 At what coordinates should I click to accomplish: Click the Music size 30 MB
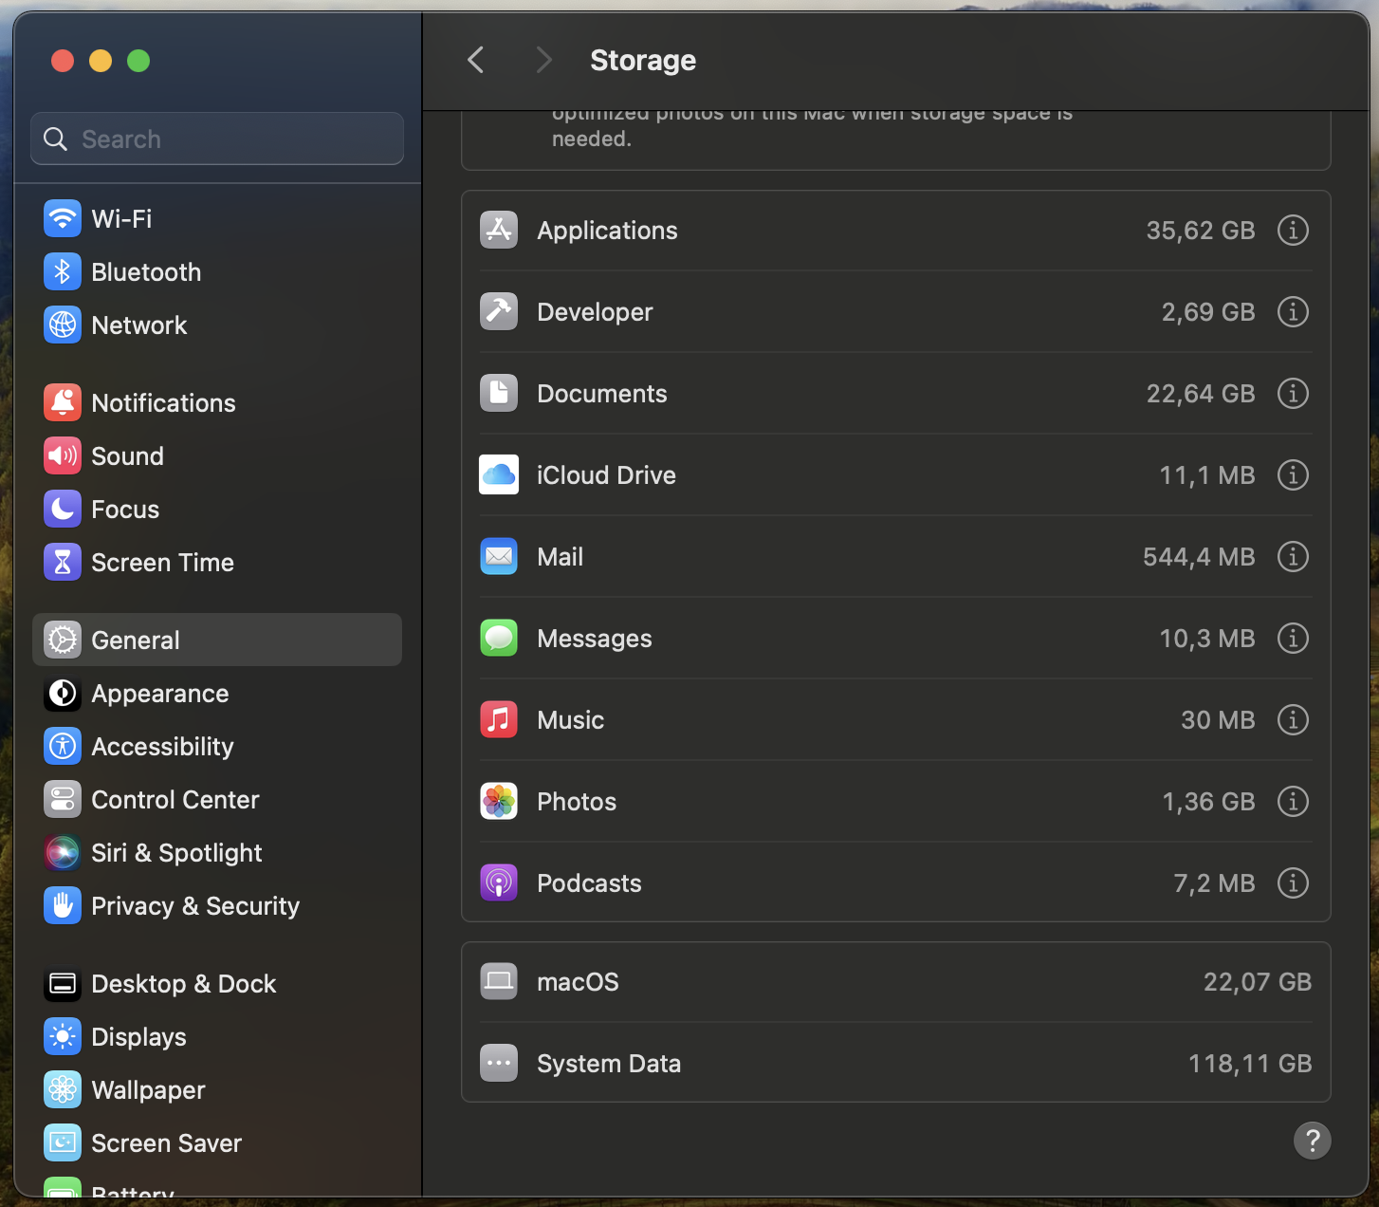click(x=1218, y=720)
